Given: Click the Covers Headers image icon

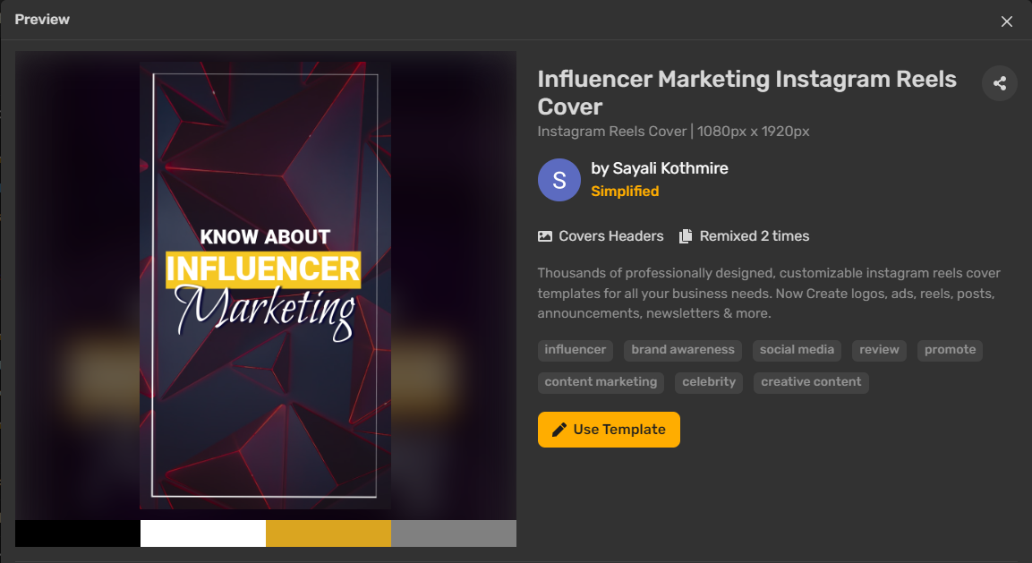Looking at the screenshot, I should point(545,236).
